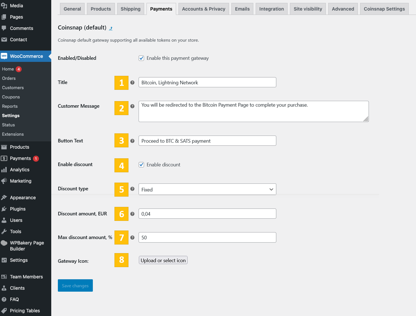416x316 pixels.
Task: Open the Status submenu link
Action: point(9,125)
